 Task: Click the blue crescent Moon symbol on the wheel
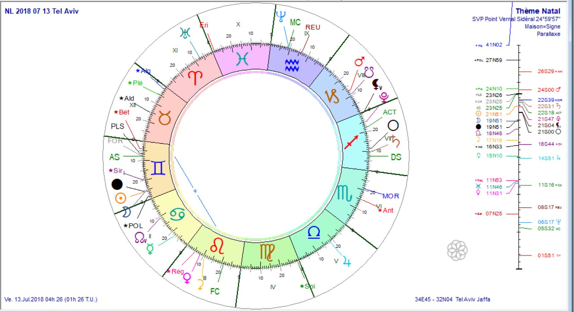pyautogui.click(x=126, y=213)
